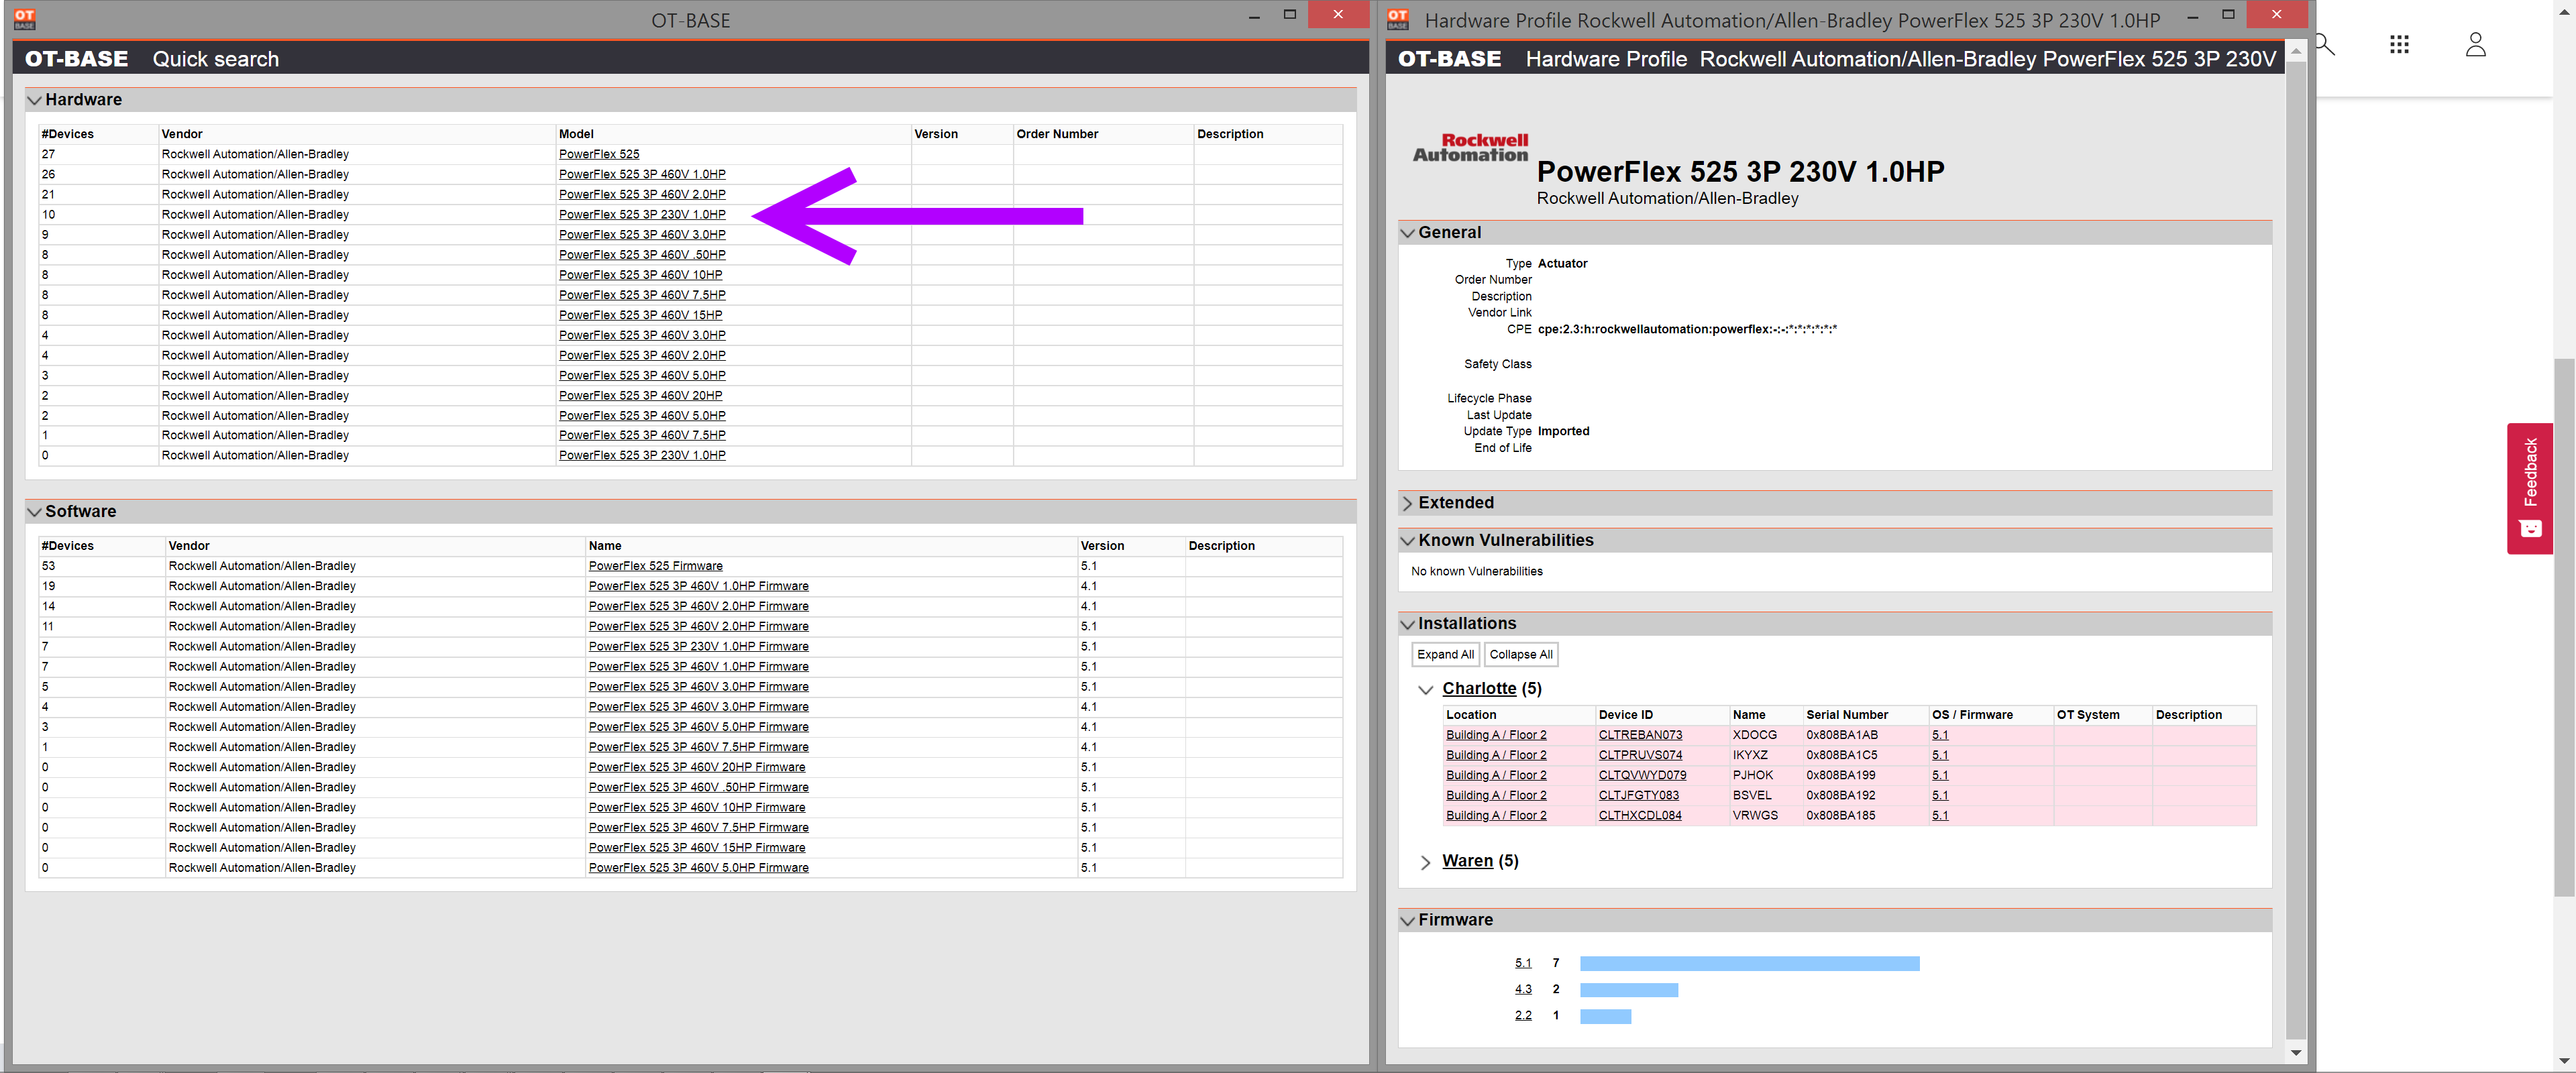Click firmware version 5.1 link in Firmware chart

pyautogui.click(x=1522, y=963)
